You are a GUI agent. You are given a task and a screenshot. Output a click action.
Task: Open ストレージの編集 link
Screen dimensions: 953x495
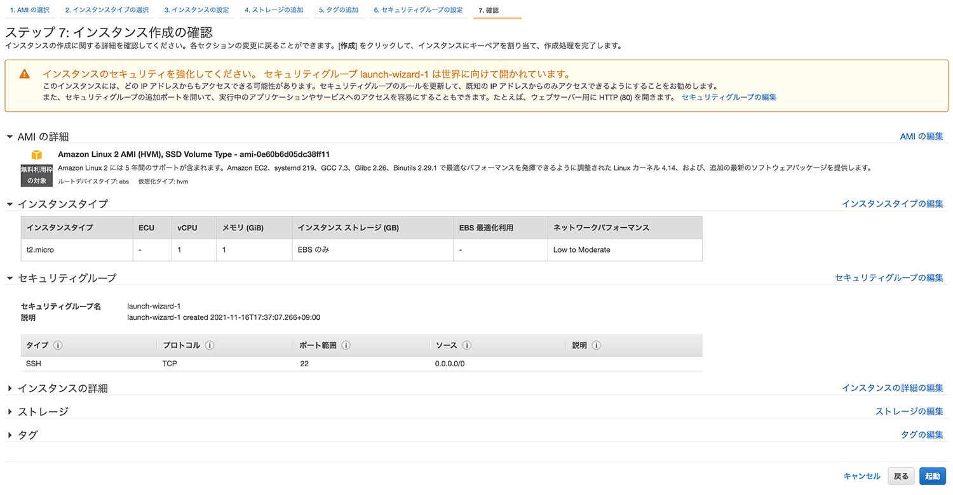909,411
